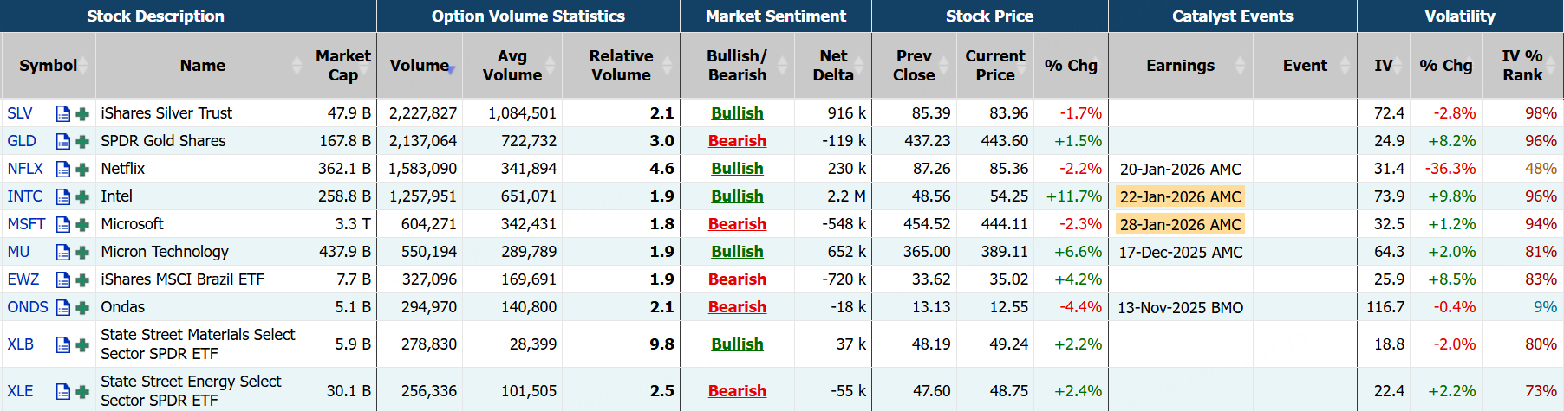Sort by the Name column header
This screenshot has height=411, width=1564.
(203, 66)
